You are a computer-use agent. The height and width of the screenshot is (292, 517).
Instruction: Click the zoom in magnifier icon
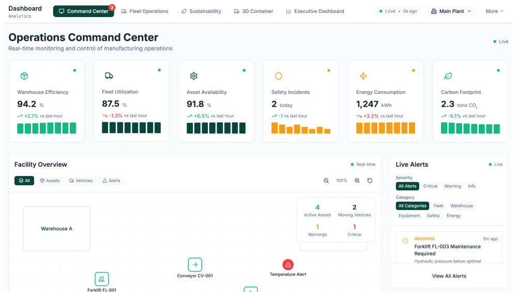[x=357, y=181]
